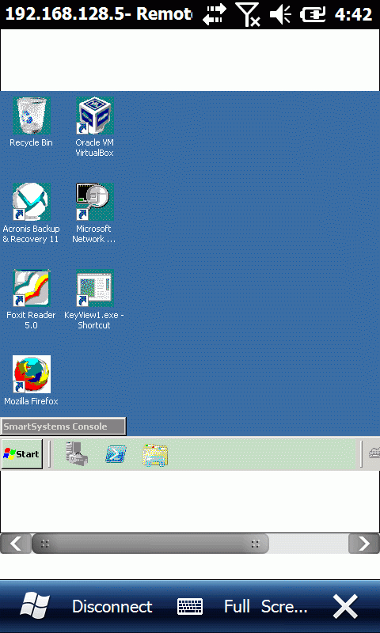Click the remote desktop Start button
The height and width of the screenshot is (633, 380).
(22, 454)
